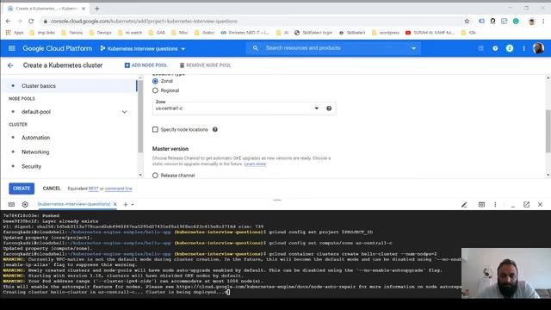
Task: Select the Zonal location type
Action: pos(155,81)
